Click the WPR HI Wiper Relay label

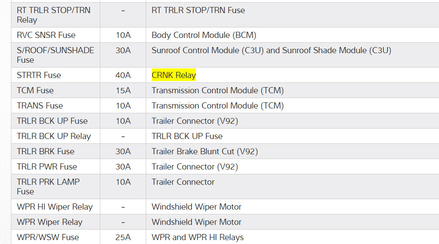pyautogui.click(x=55, y=207)
